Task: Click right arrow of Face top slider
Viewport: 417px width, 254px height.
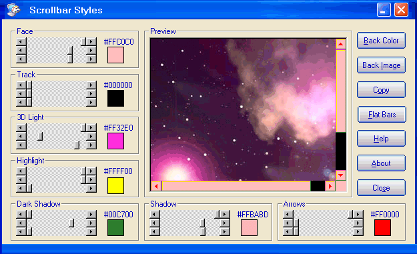Action: tap(91, 42)
